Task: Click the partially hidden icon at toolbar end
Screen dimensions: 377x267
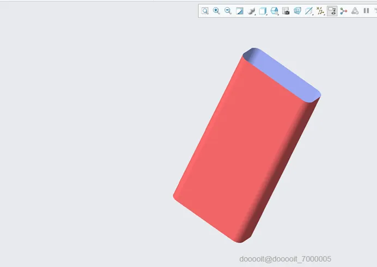Action: pos(375,11)
